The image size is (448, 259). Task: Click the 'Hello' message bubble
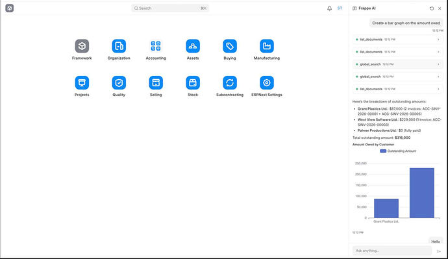click(x=436, y=241)
